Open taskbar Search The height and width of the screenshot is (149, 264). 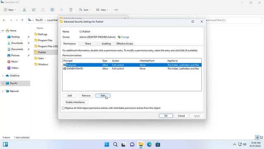115,144
